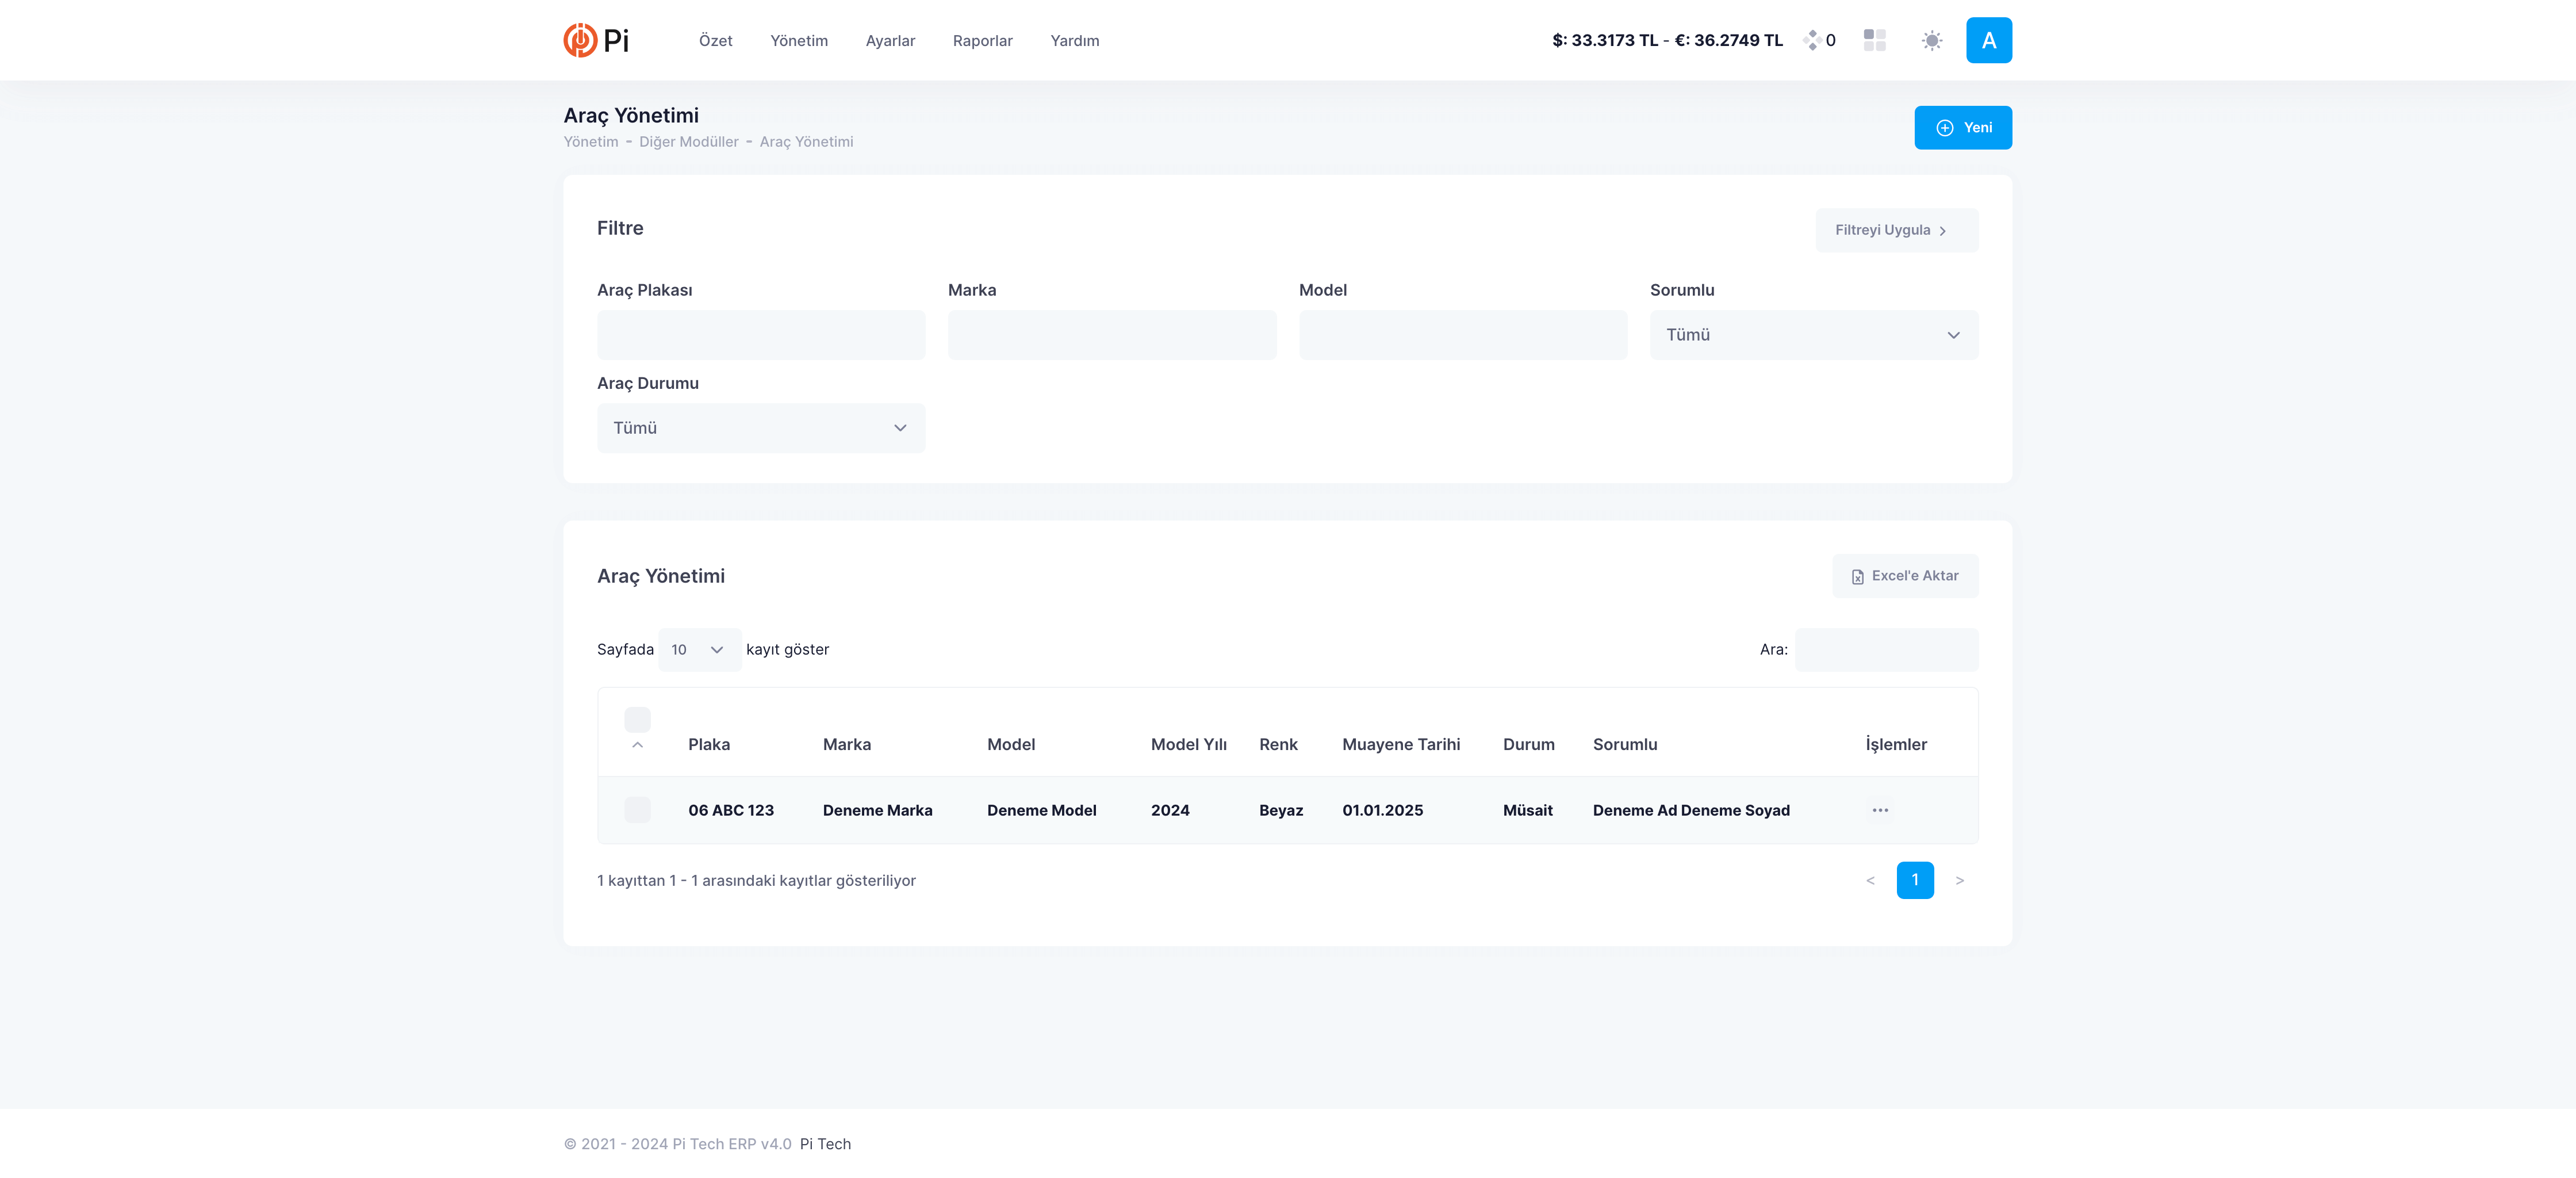Click the Pi logo icon

pyautogui.click(x=580, y=40)
